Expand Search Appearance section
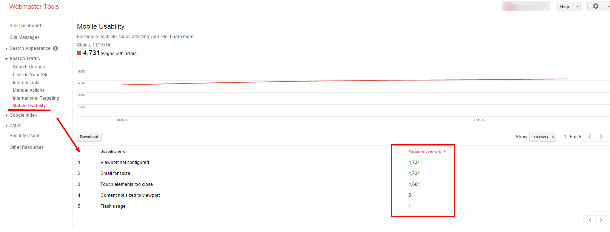This screenshot has height=232, width=610. click(7, 49)
